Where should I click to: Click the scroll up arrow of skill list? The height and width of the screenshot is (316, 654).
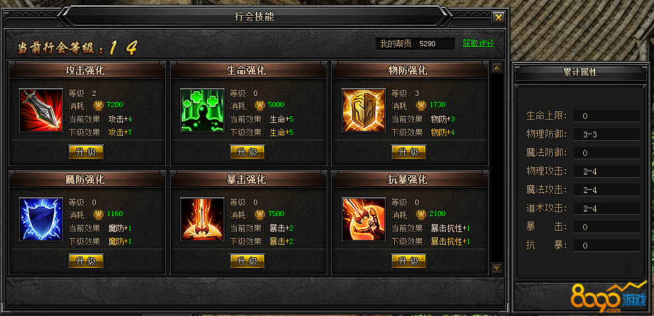(x=497, y=67)
